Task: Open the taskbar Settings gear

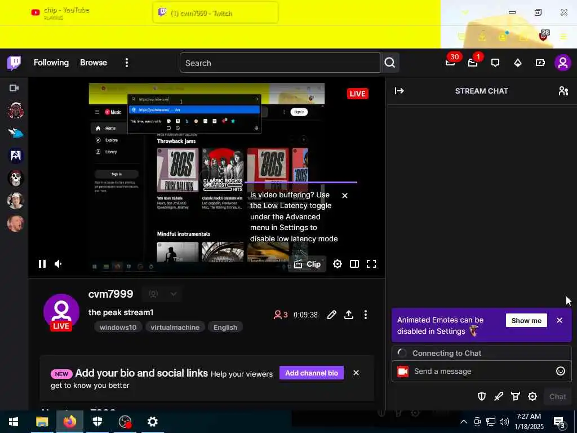Action: (152, 422)
